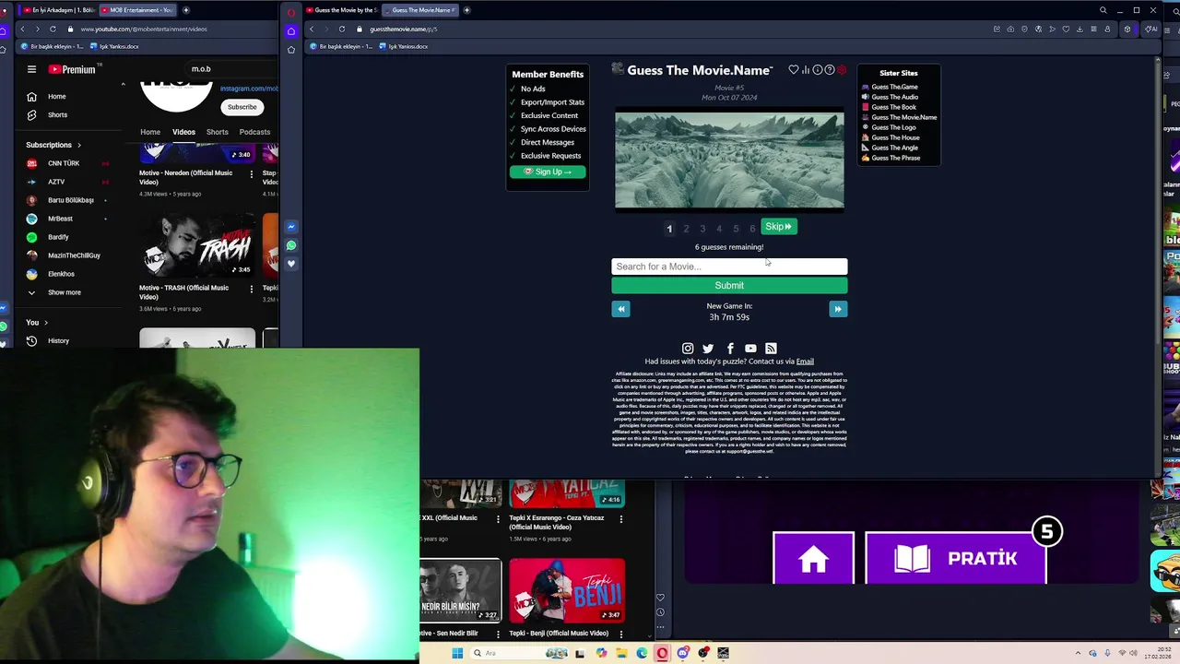
Task: Open a new tab in the YouTube window
Action: click(x=186, y=10)
